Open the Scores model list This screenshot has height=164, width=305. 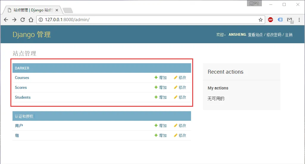click(x=21, y=88)
